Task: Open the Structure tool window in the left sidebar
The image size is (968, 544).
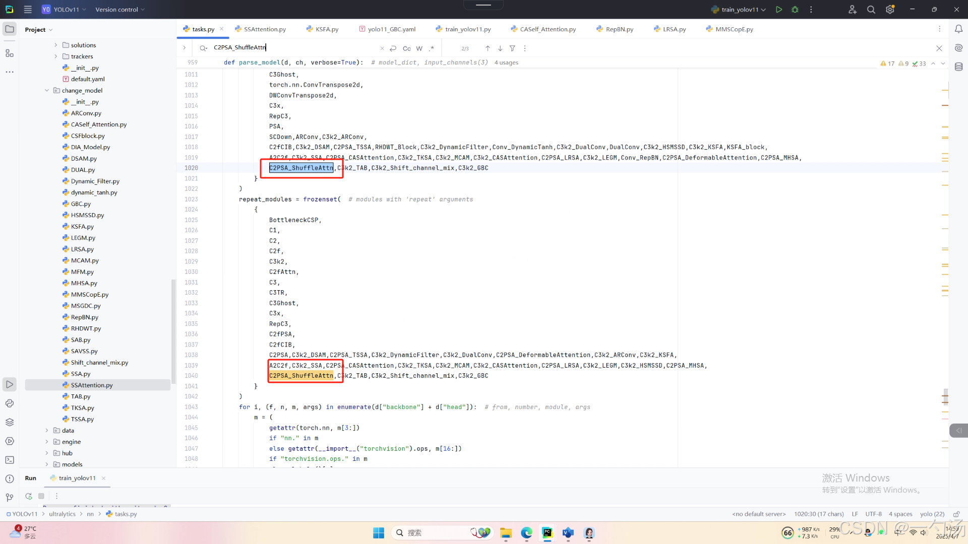Action: click(x=10, y=53)
